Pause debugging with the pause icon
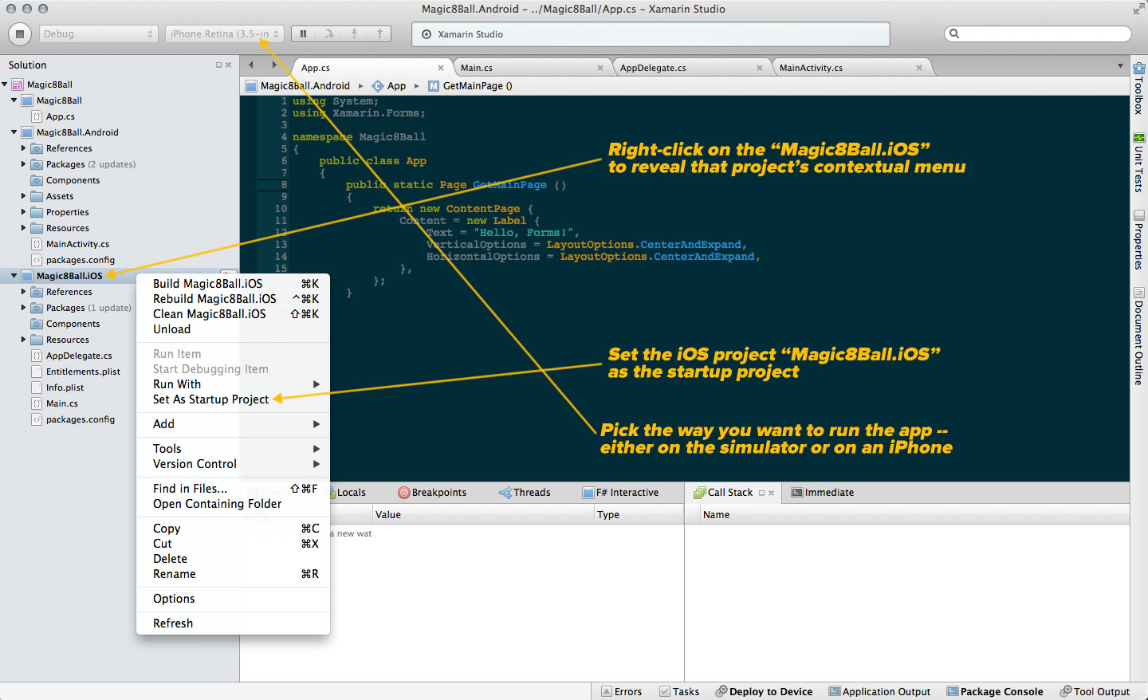This screenshot has height=700, width=1148. click(x=304, y=34)
